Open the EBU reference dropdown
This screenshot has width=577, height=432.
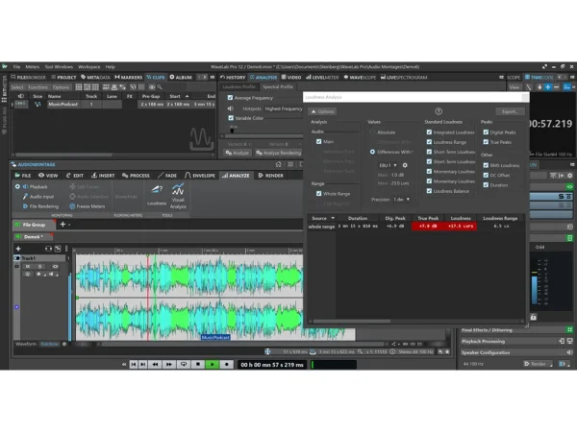[x=388, y=165]
